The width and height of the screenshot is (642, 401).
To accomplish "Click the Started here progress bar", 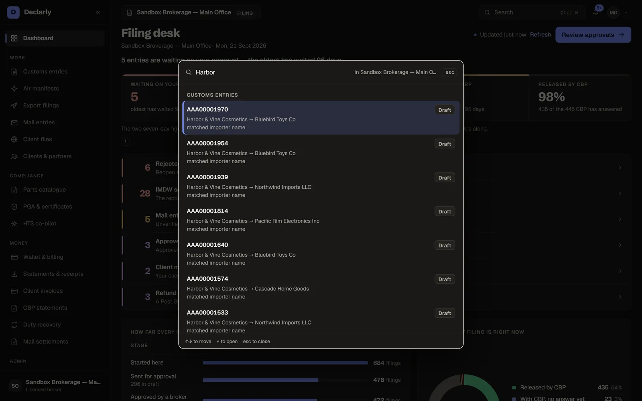I will (285, 363).
